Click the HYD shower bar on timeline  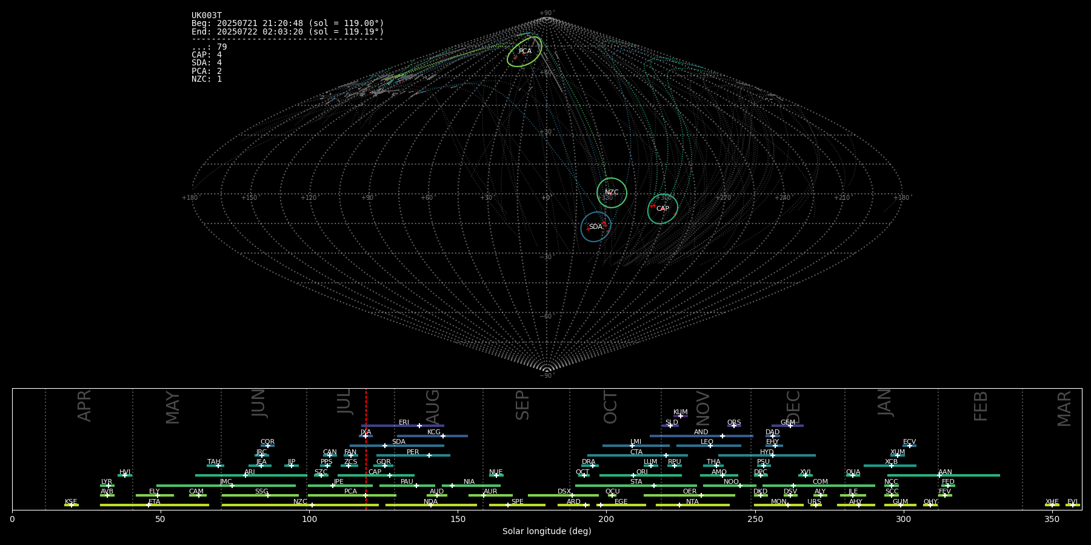pyautogui.click(x=767, y=455)
